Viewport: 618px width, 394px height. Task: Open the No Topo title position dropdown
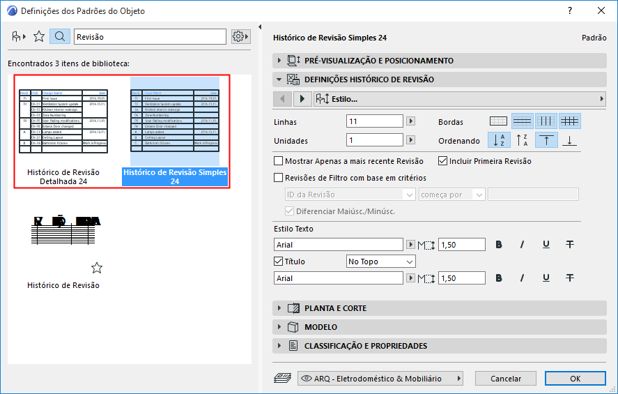(380, 262)
